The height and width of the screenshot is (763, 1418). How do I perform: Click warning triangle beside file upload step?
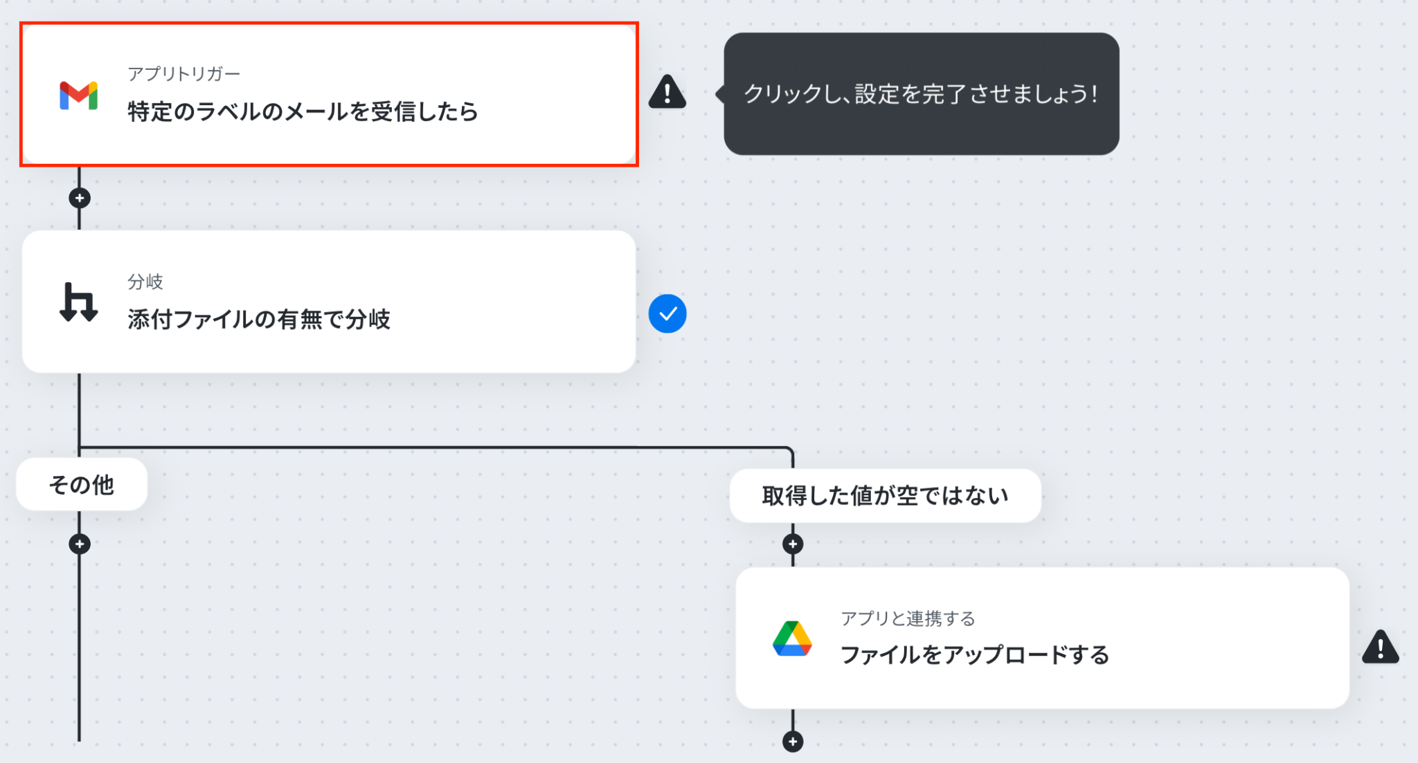[1381, 647]
